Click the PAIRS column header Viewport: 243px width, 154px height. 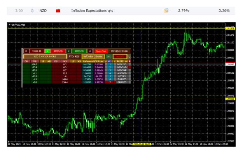click(x=120, y=61)
